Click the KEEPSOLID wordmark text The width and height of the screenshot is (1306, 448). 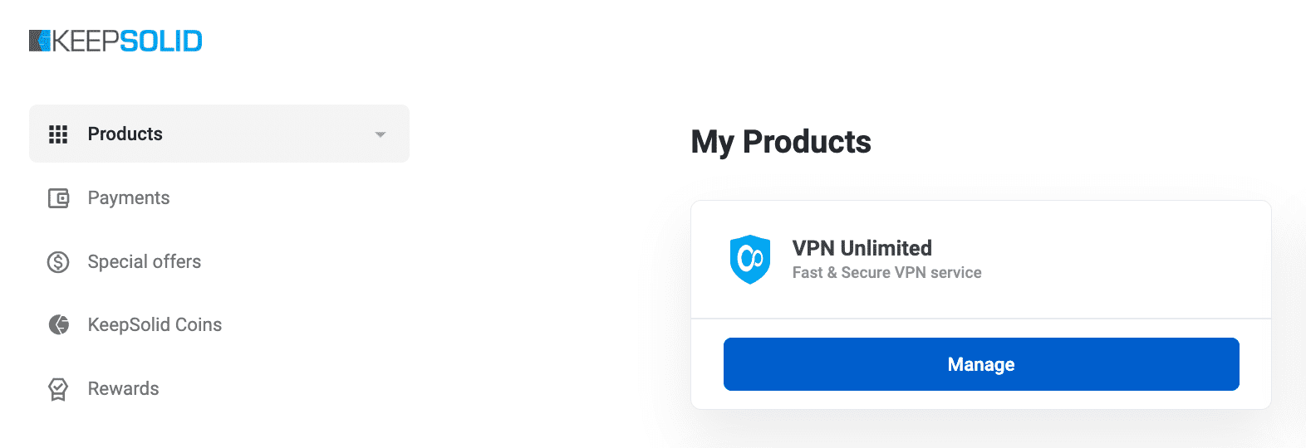(128, 41)
